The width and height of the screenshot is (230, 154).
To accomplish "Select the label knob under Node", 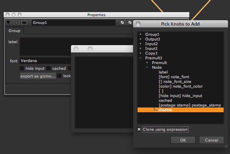I will coord(163,72).
